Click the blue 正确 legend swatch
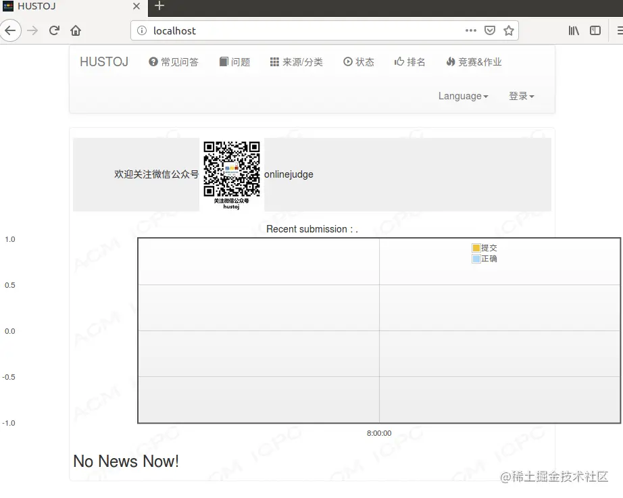The width and height of the screenshot is (623, 498). click(x=476, y=259)
